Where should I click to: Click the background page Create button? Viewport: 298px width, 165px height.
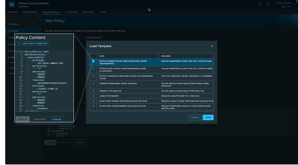[50, 142]
